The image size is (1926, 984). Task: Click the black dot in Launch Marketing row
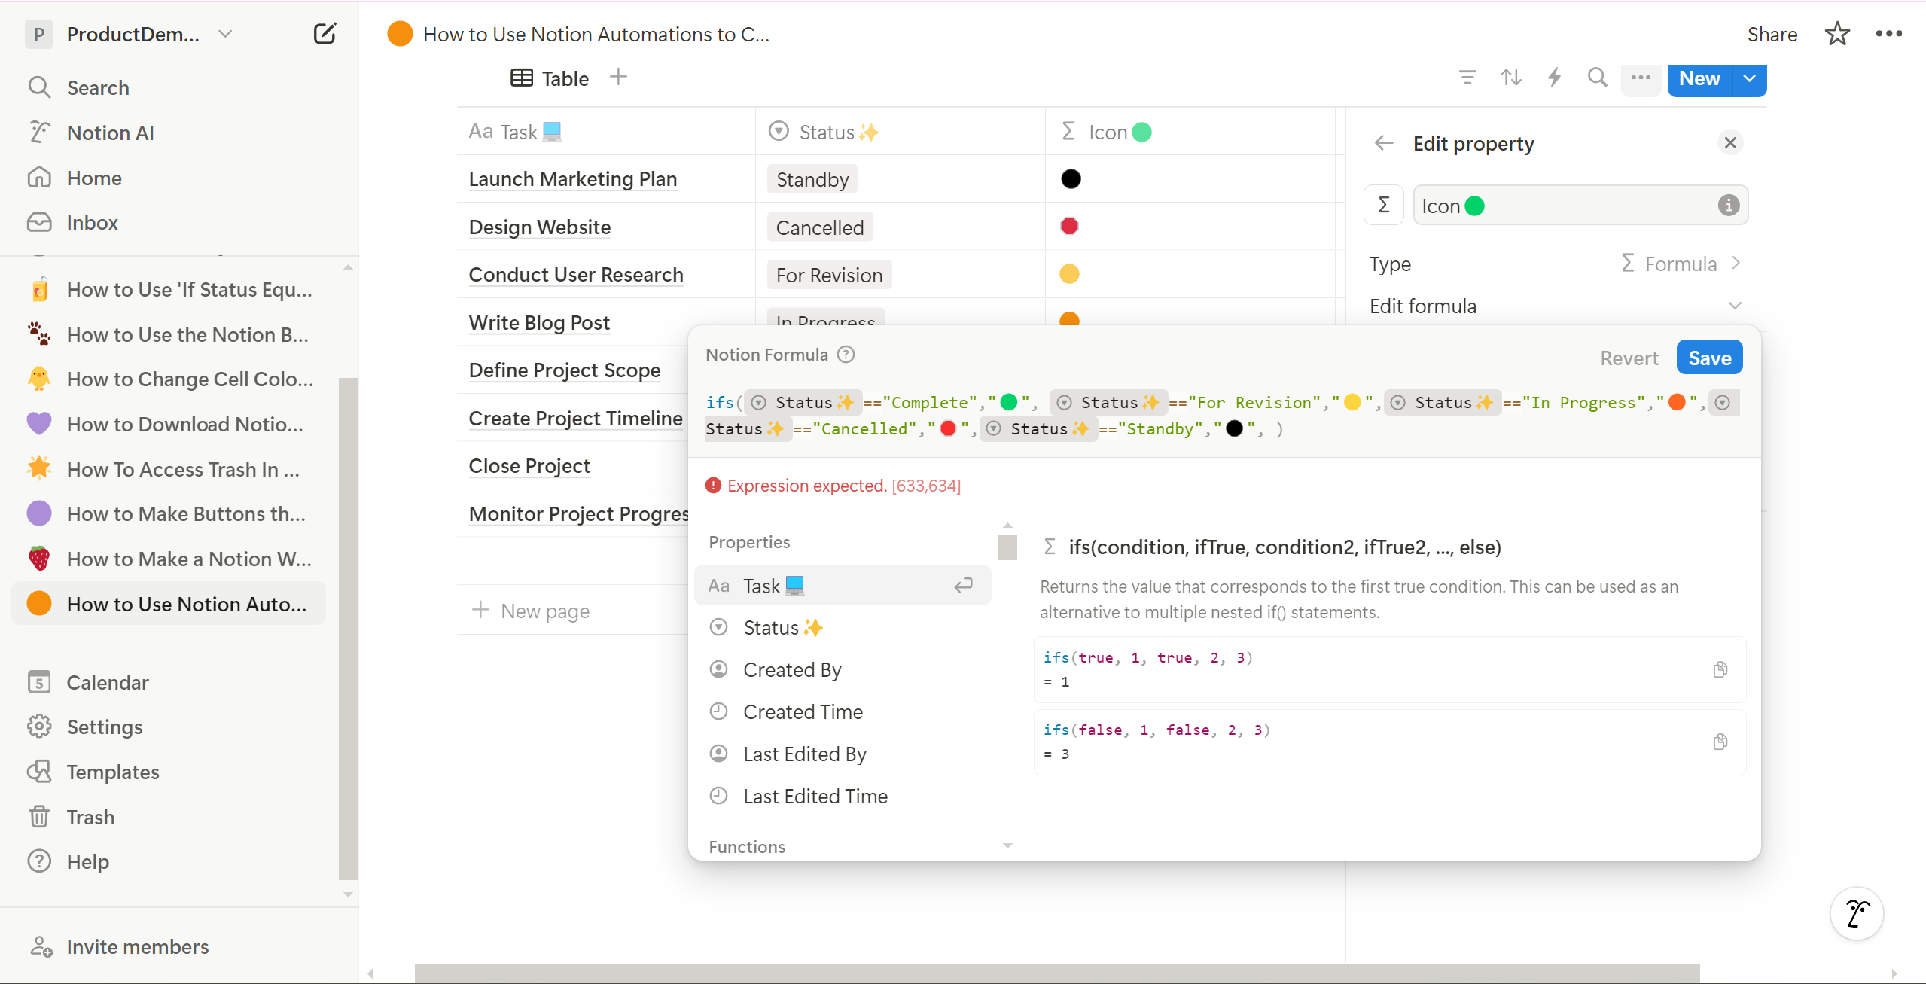coord(1071,179)
